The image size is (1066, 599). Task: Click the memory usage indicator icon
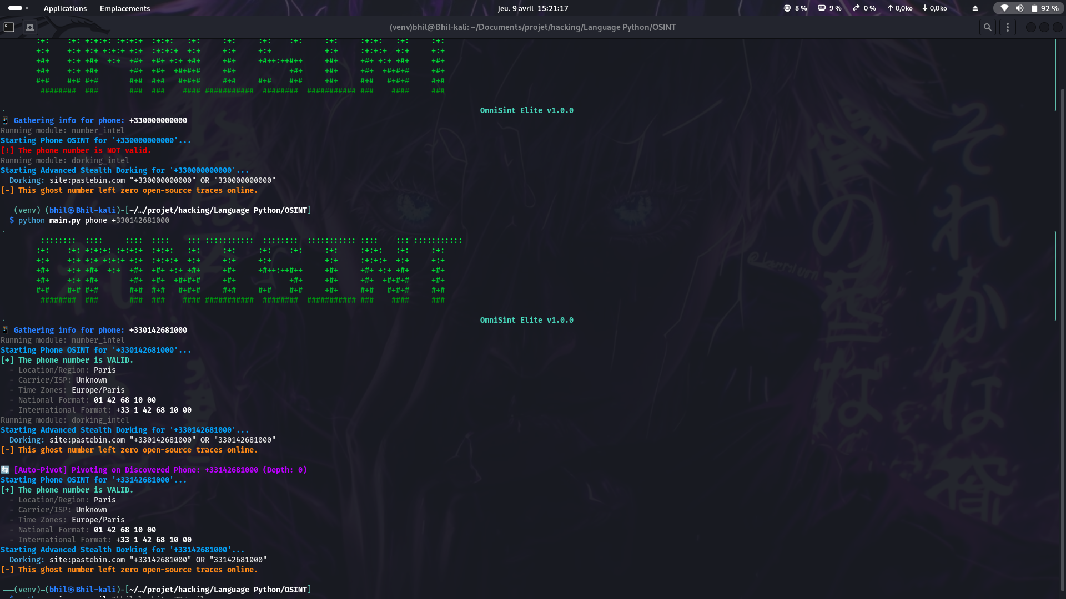point(821,8)
